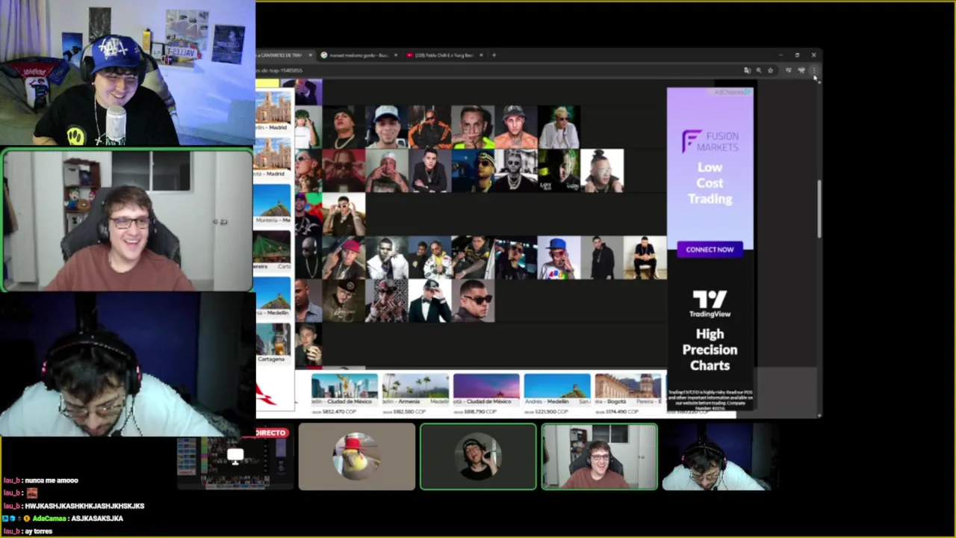Click the bookmark star icon in address bar
Image resolution: width=956 pixels, height=538 pixels.
(x=770, y=70)
